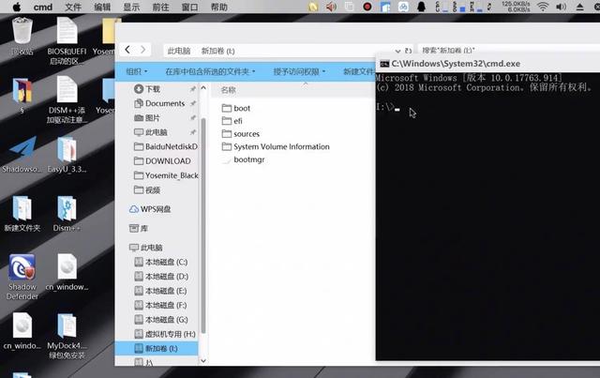Screen dimensions: 600x378
Task: Select the sources folder
Action: 241,134
